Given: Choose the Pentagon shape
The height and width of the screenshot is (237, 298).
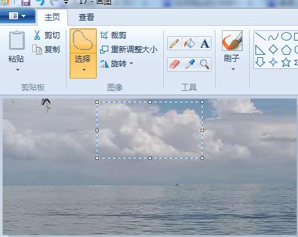Looking at the screenshot, I should tap(286, 50).
